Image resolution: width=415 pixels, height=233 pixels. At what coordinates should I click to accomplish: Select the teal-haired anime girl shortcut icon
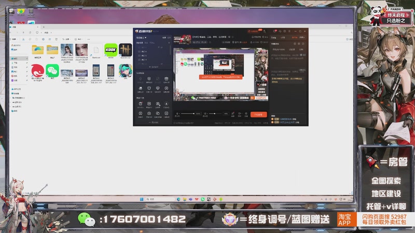126,70
